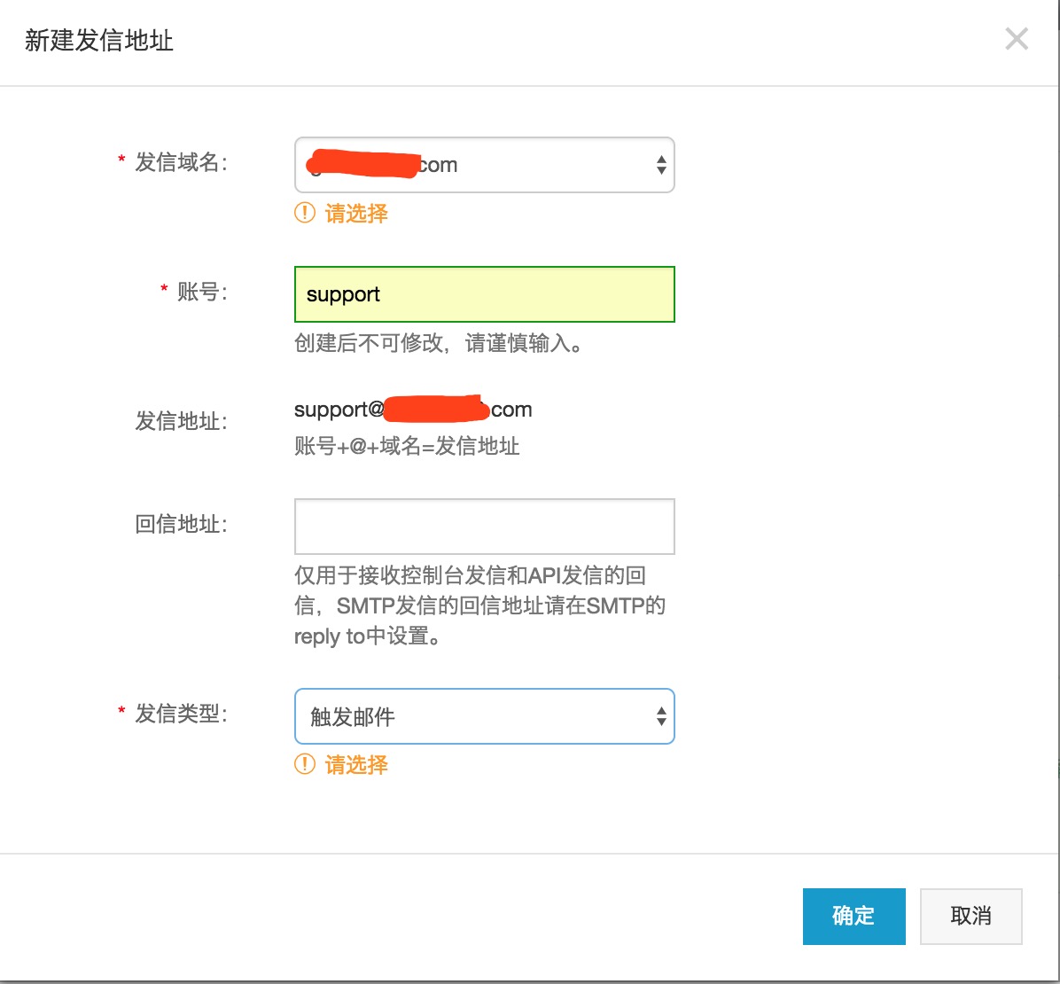Expand the sender domain selector list
The image size is (1060, 984).
(485, 165)
